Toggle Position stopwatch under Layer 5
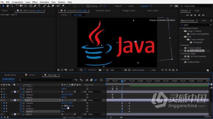213x119 pixels. pos(21,103)
